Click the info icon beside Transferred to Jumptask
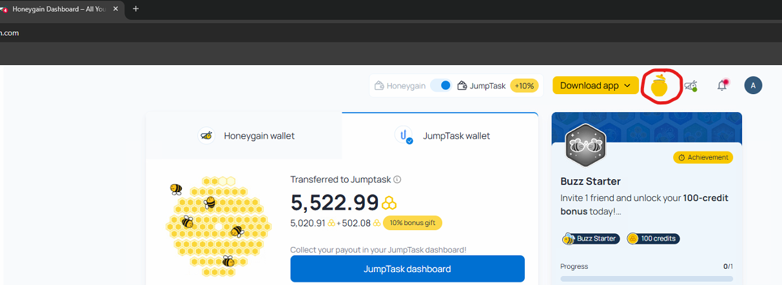The height and width of the screenshot is (285, 782). coord(397,180)
